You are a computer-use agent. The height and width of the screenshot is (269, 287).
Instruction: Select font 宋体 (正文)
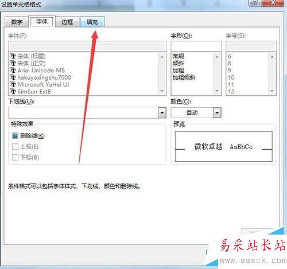(32, 63)
